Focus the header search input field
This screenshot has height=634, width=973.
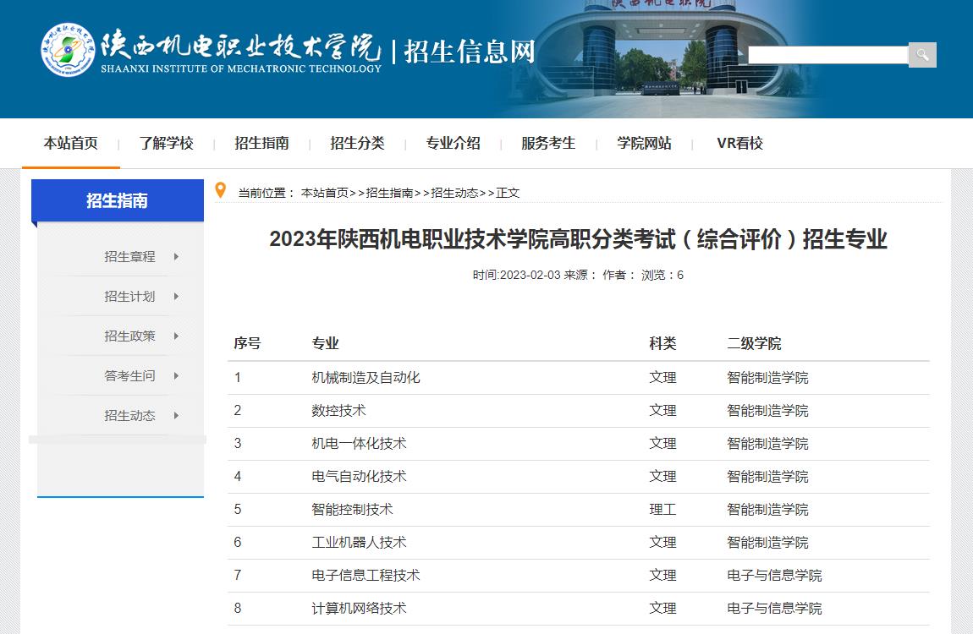827,55
